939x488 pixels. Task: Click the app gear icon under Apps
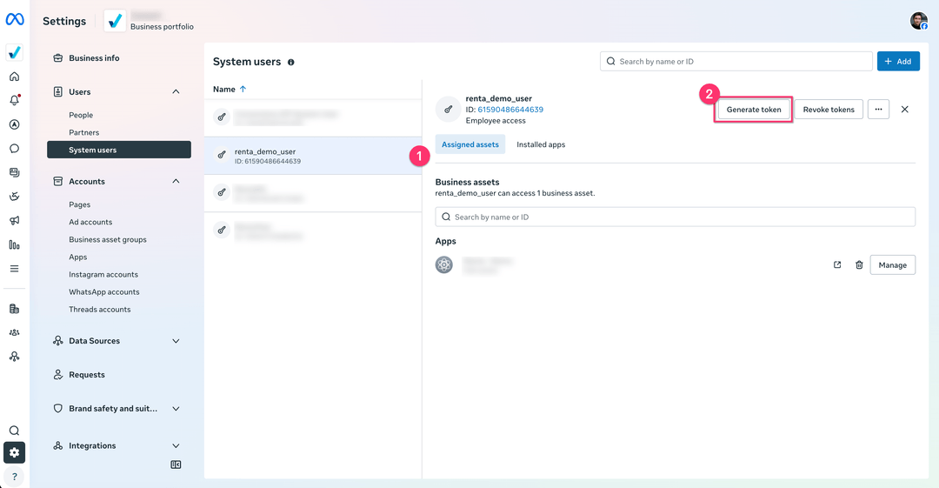(x=443, y=264)
